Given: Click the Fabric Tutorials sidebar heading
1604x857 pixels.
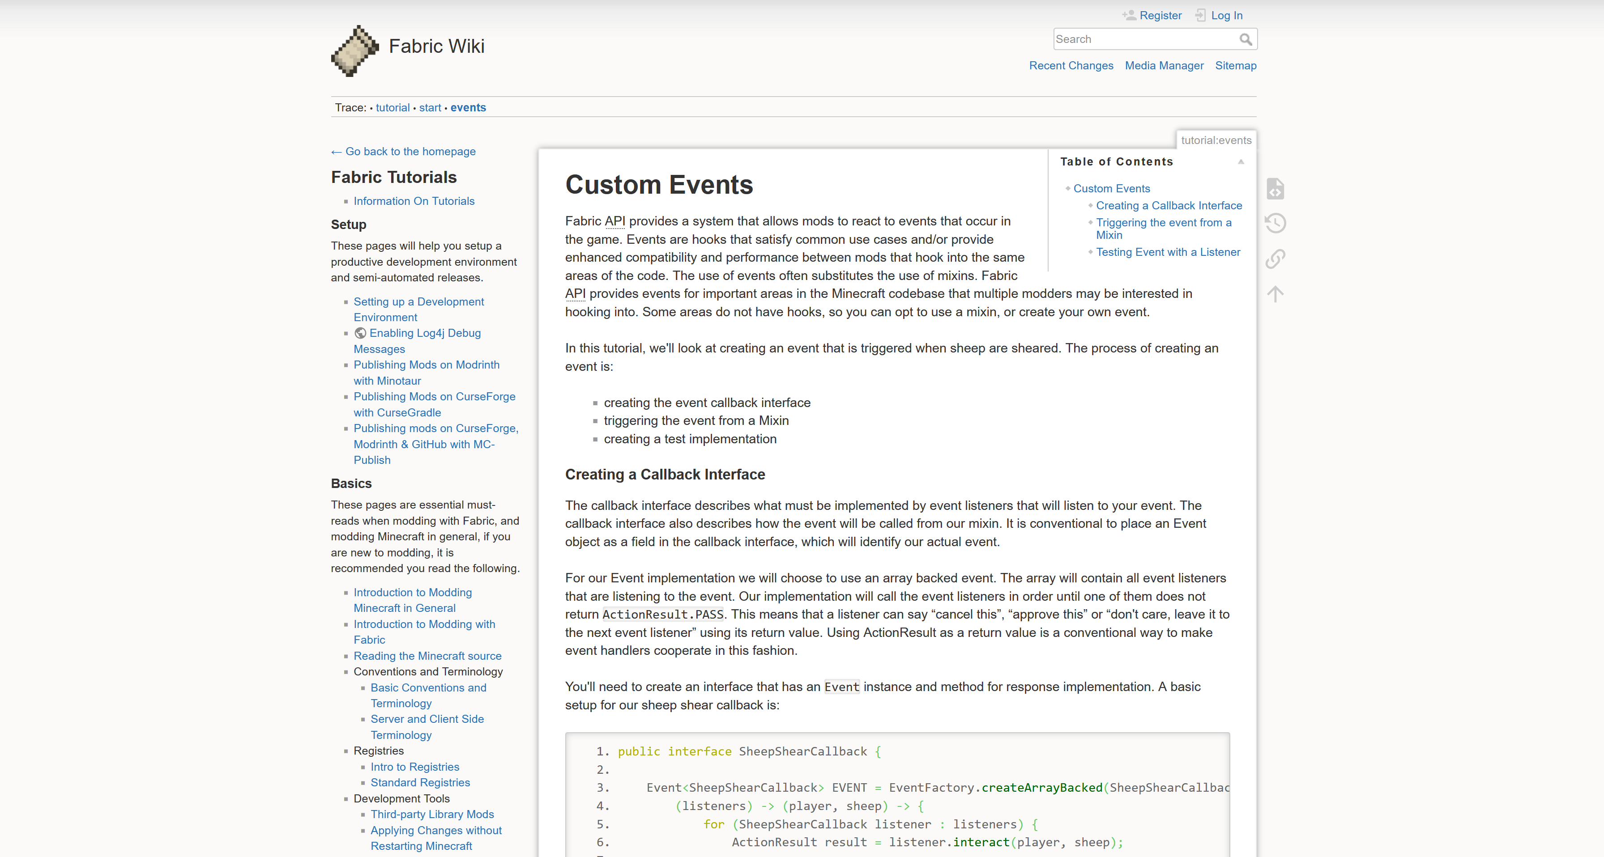Looking at the screenshot, I should pos(393,178).
